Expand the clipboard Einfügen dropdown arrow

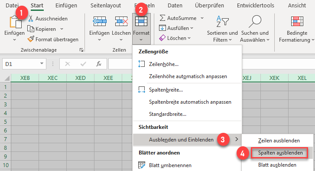(14, 40)
